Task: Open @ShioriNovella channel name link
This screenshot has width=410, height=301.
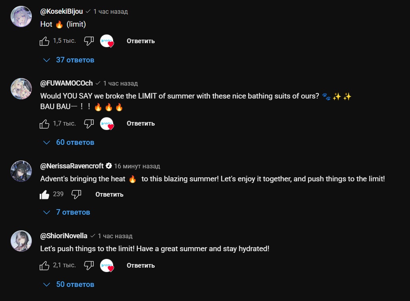Action: pos(64,236)
